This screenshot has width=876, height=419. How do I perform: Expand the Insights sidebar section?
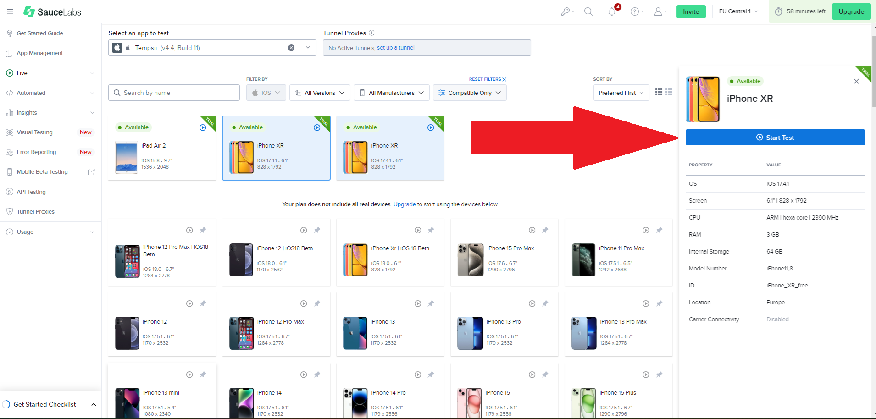(x=92, y=113)
